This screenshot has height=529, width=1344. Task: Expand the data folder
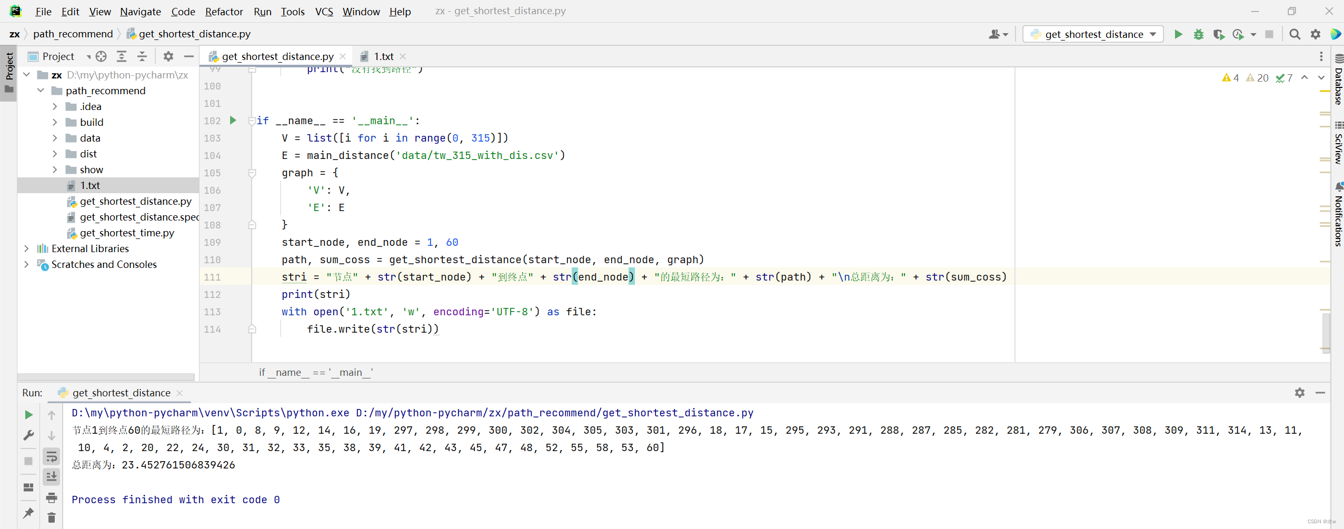(55, 138)
